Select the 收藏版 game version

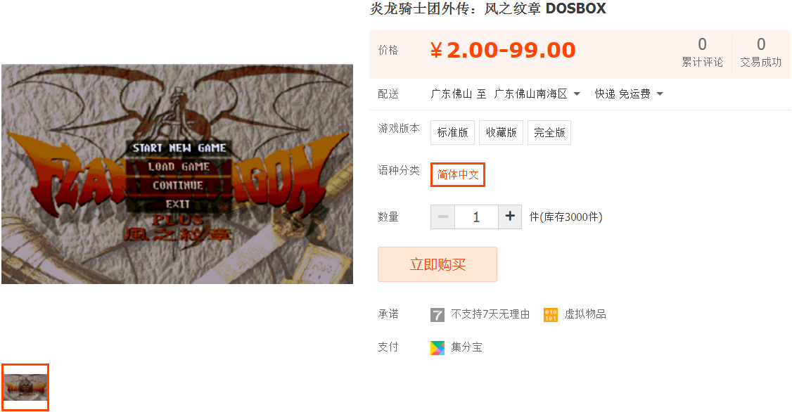coord(501,132)
